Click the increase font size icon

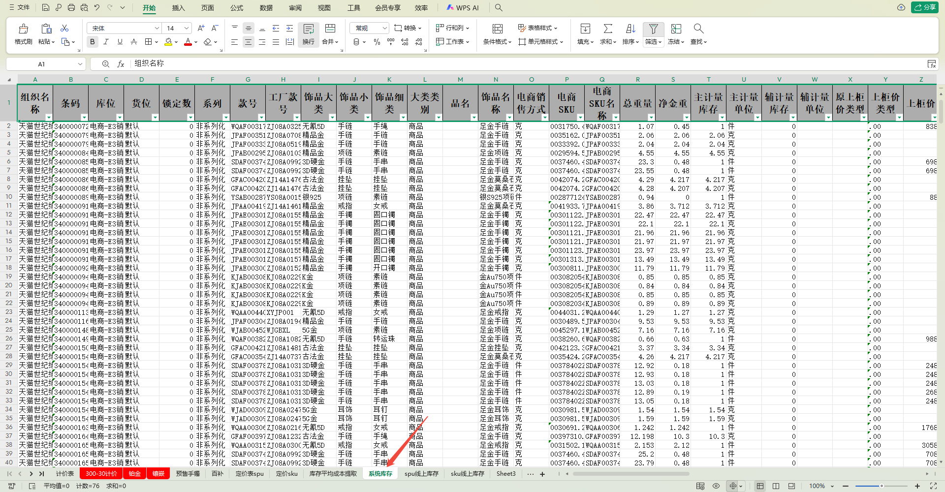point(201,28)
